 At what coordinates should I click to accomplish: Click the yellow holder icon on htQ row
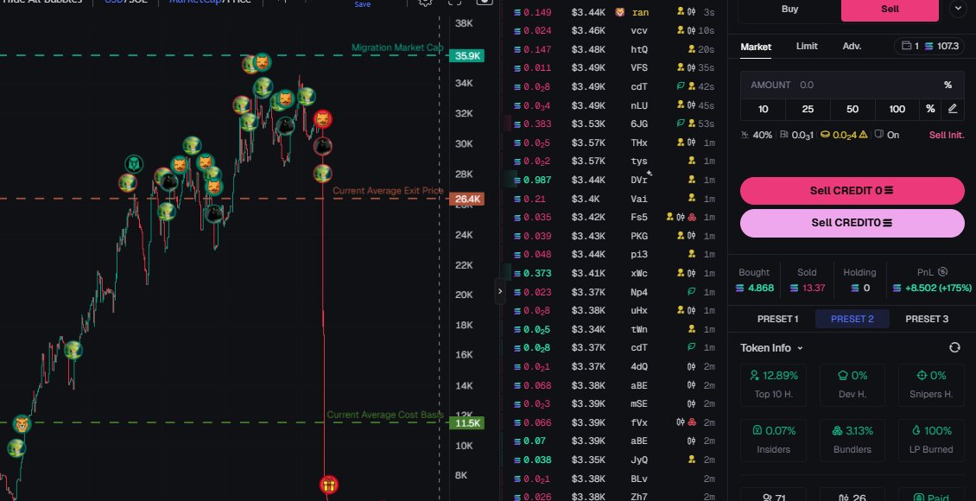(692, 49)
